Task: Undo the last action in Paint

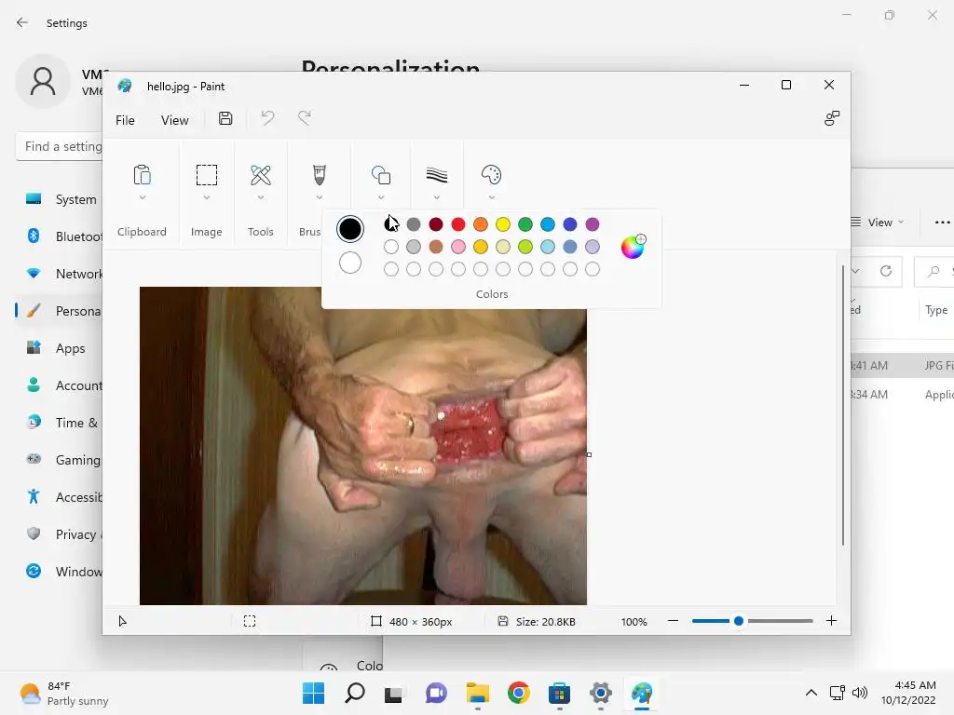Action: coord(267,118)
